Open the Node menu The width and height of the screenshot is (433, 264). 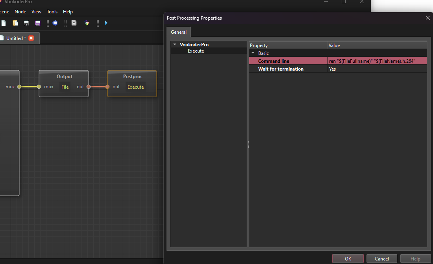pyautogui.click(x=20, y=12)
